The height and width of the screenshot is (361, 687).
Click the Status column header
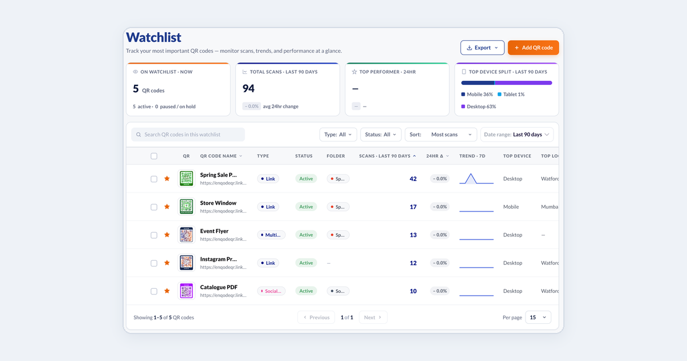pos(304,156)
